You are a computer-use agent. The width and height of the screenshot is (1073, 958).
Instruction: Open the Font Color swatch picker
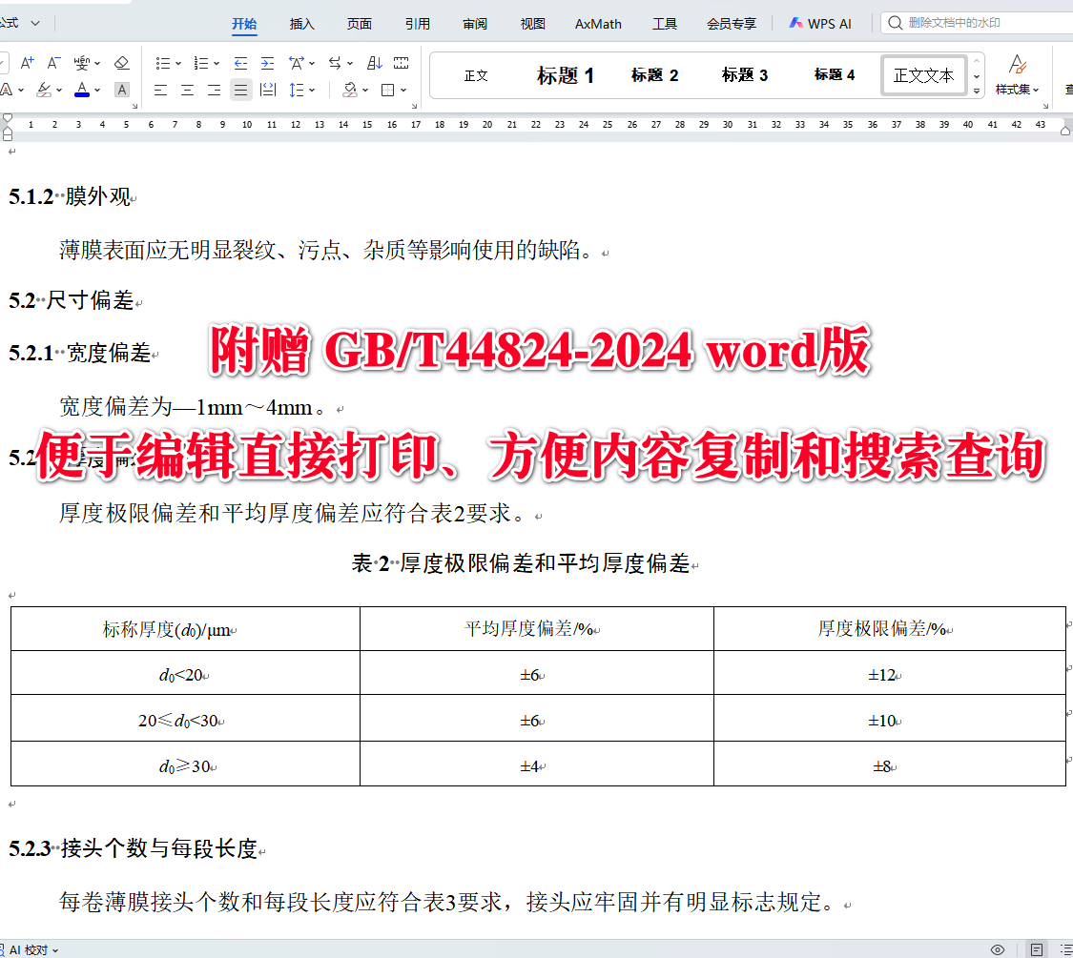tap(95, 89)
